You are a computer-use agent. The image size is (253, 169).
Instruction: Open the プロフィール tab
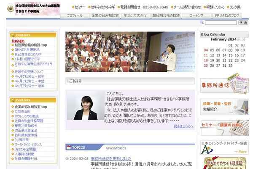[75, 15]
